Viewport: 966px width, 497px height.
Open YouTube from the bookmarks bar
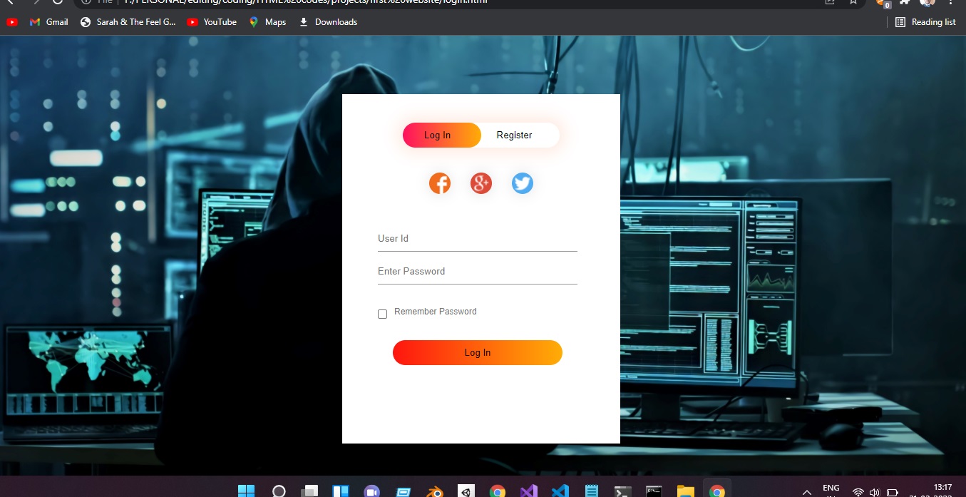pos(211,22)
